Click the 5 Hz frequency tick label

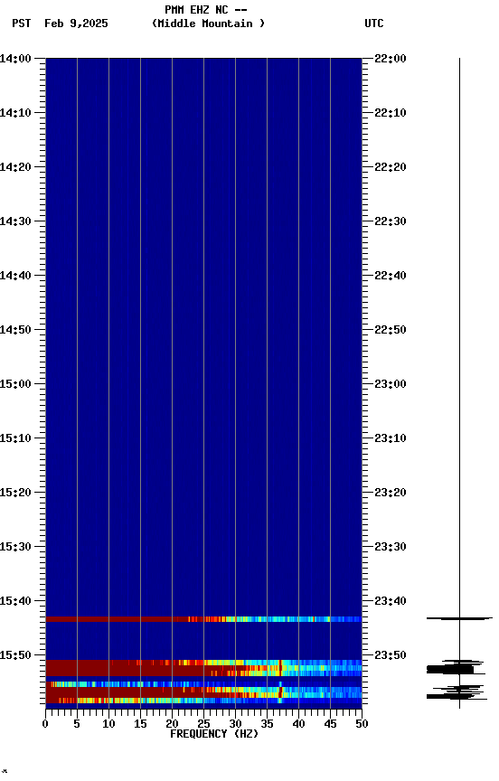click(x=77, y=724)
